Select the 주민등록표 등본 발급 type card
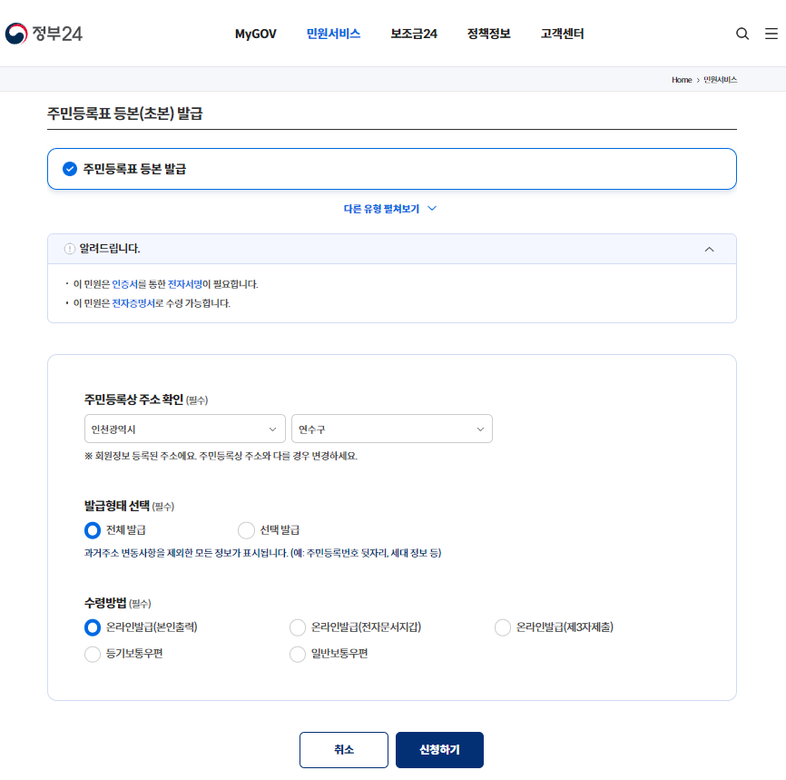This screenshot has width=786, height=780. [x=392, y=169]
